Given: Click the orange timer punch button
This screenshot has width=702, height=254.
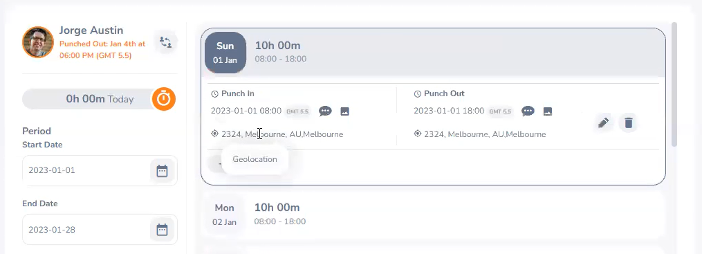Looking at the screenshot, I should [164, 98].
